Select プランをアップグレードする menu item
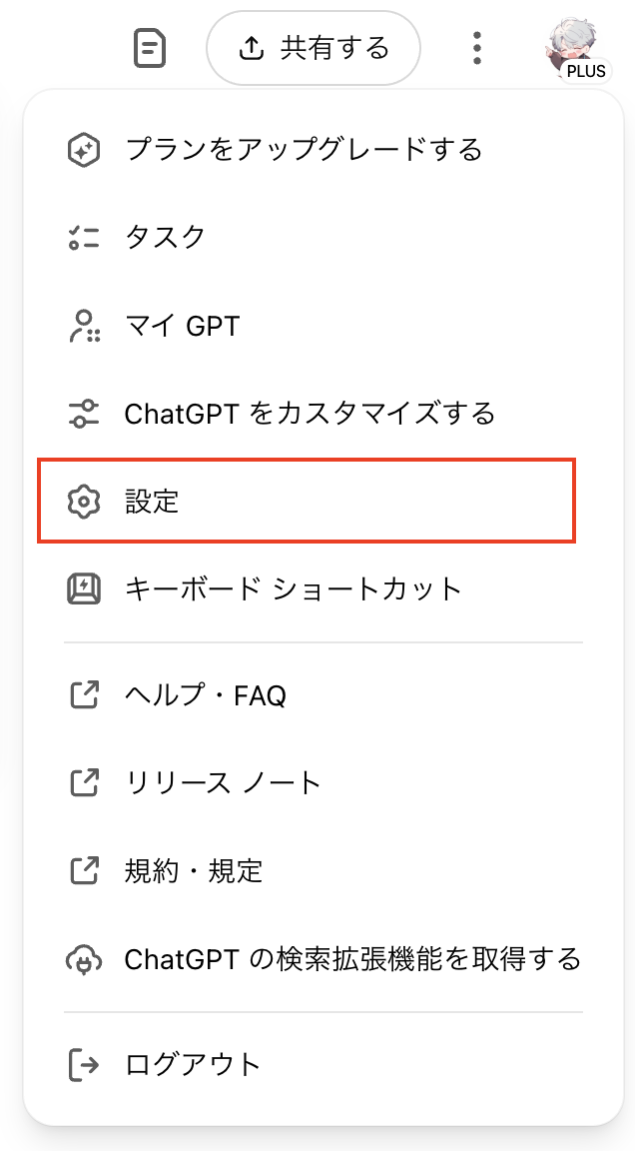Screen dimensions: 635x1151 click(304, 150)
